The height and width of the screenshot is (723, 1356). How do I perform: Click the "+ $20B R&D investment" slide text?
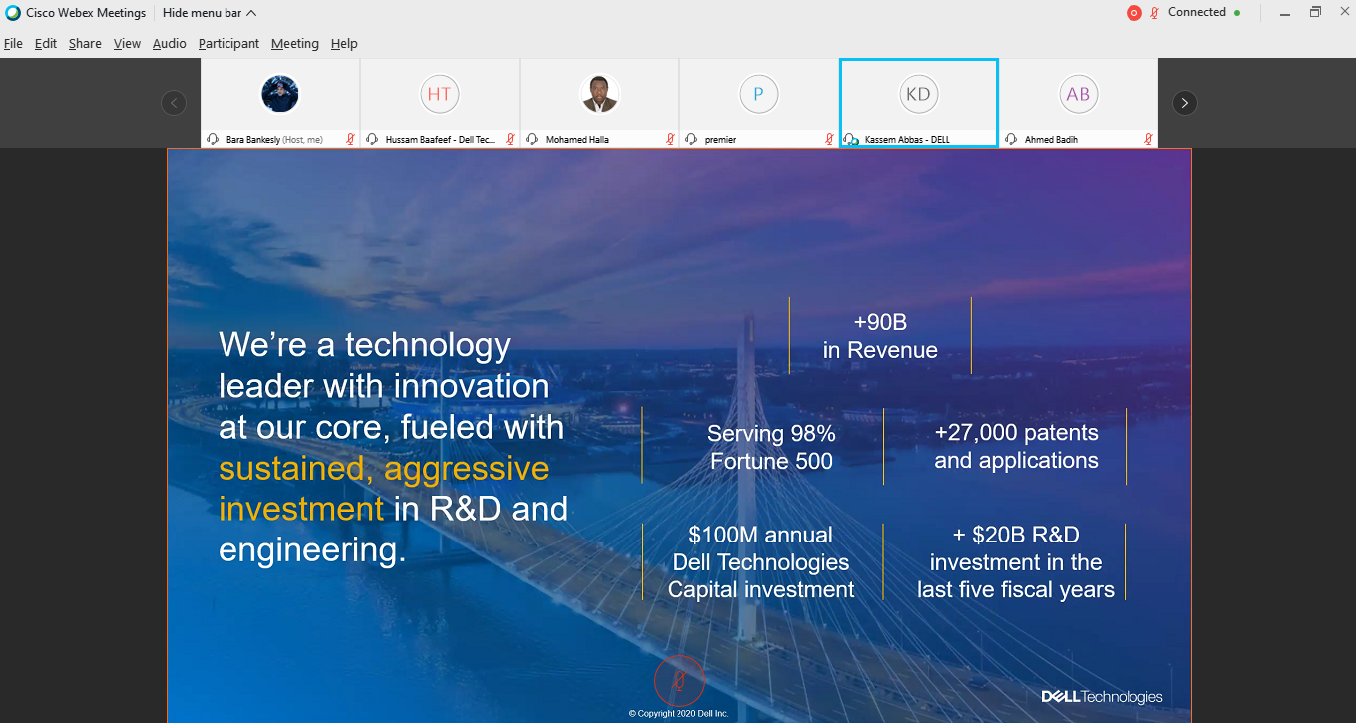click(x=1016, y=562)
